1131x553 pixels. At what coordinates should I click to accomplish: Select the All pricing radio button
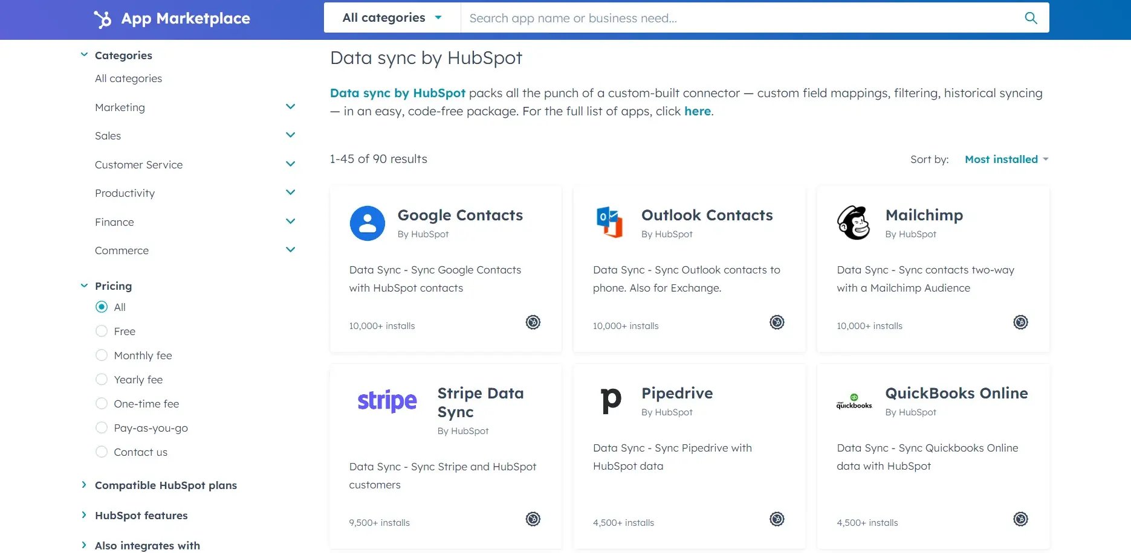point(102,307)
